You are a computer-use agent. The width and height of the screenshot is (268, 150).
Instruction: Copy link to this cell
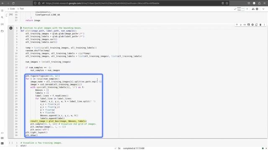tap(245, 25)
